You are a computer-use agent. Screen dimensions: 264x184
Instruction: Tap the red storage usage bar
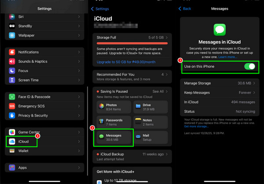132,43
